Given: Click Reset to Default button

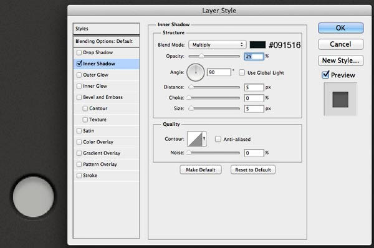Looking at the screenshot, I should 253,169.
